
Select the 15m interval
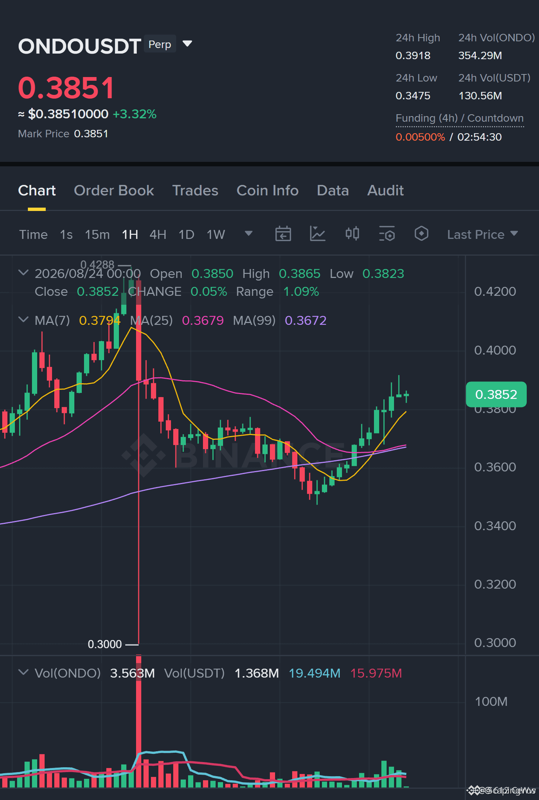[x=97, y=234]
